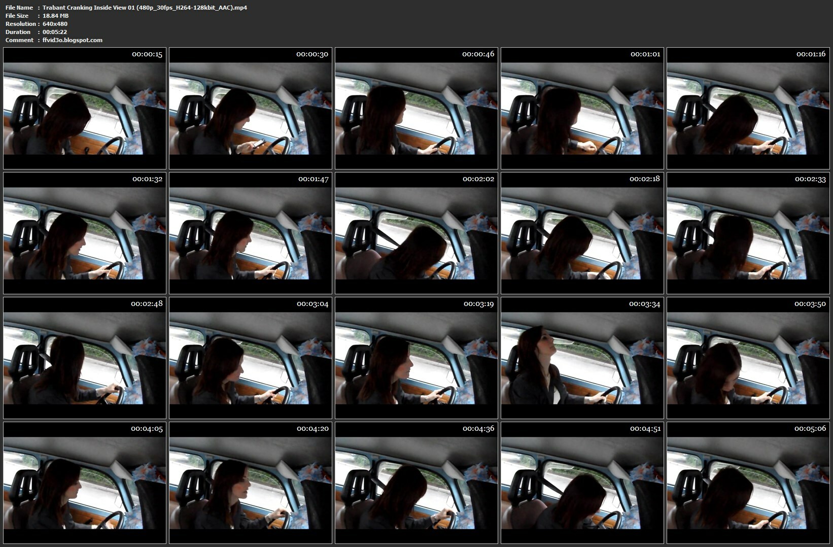
Task: Open the thumbnail stamped 00:03:50
Action: coord(748,358)
